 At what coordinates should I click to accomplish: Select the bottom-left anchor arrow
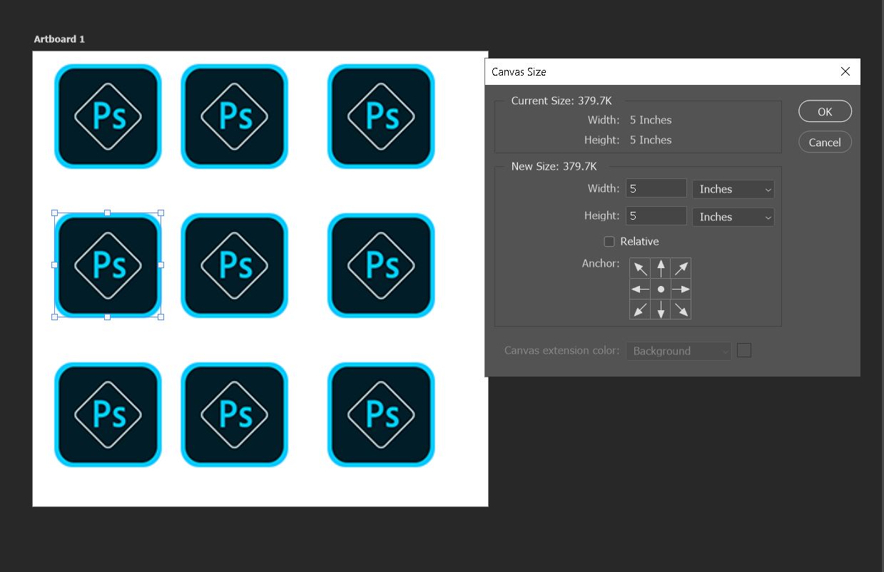(x=639, y=309)
